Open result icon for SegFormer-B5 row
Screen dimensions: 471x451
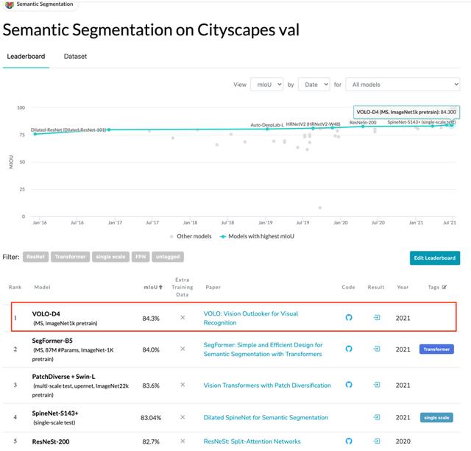pyautogui.click(x=376, y=349)
